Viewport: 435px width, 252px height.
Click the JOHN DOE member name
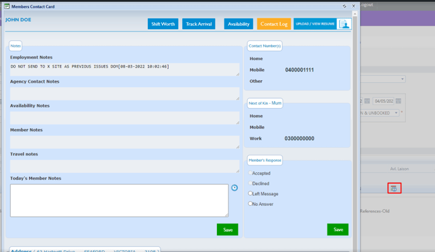[x=18, y=20]
